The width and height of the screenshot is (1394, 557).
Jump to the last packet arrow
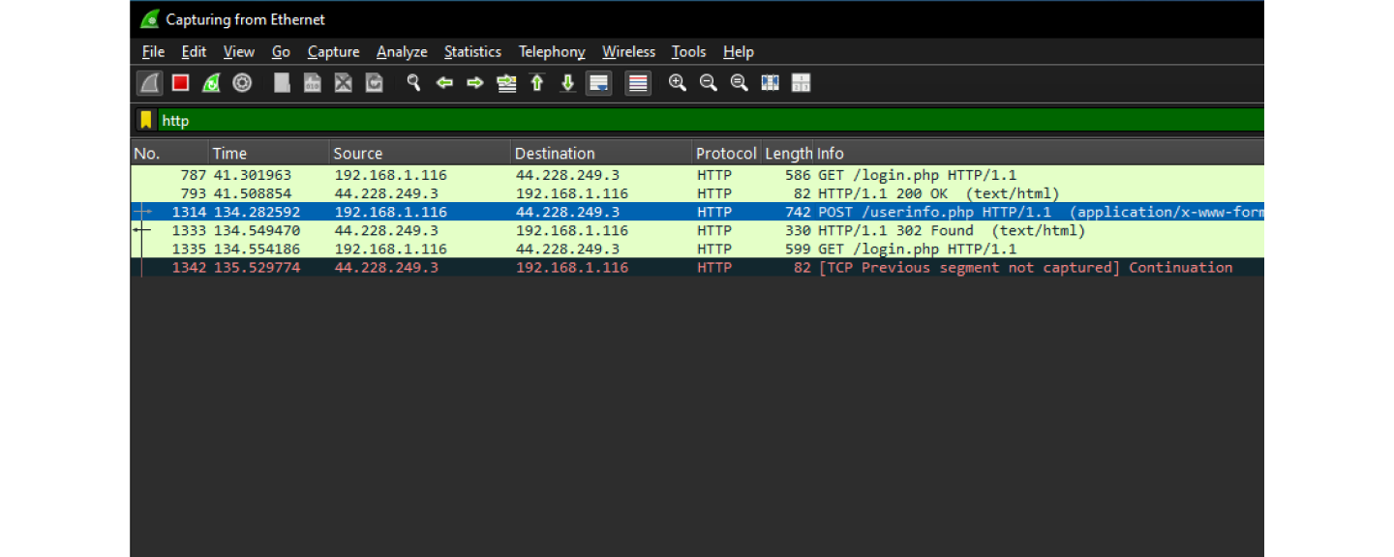pos(568,83)
